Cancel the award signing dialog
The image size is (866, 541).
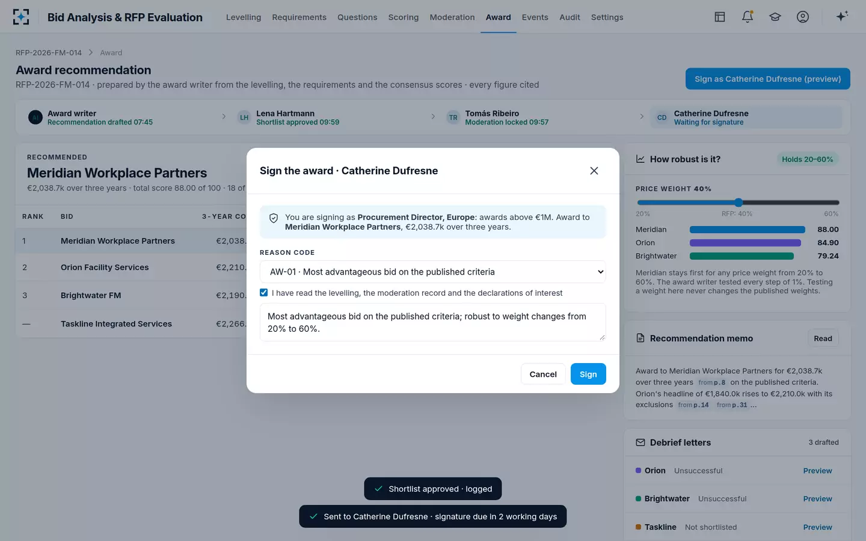pos(543,374)
